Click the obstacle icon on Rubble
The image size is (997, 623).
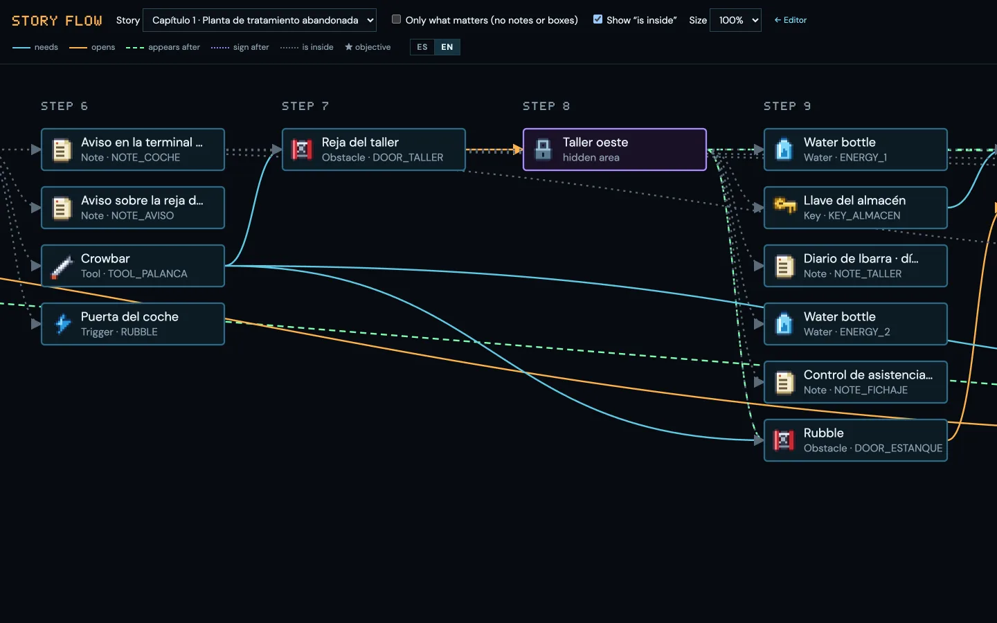[x=784, y=440]
